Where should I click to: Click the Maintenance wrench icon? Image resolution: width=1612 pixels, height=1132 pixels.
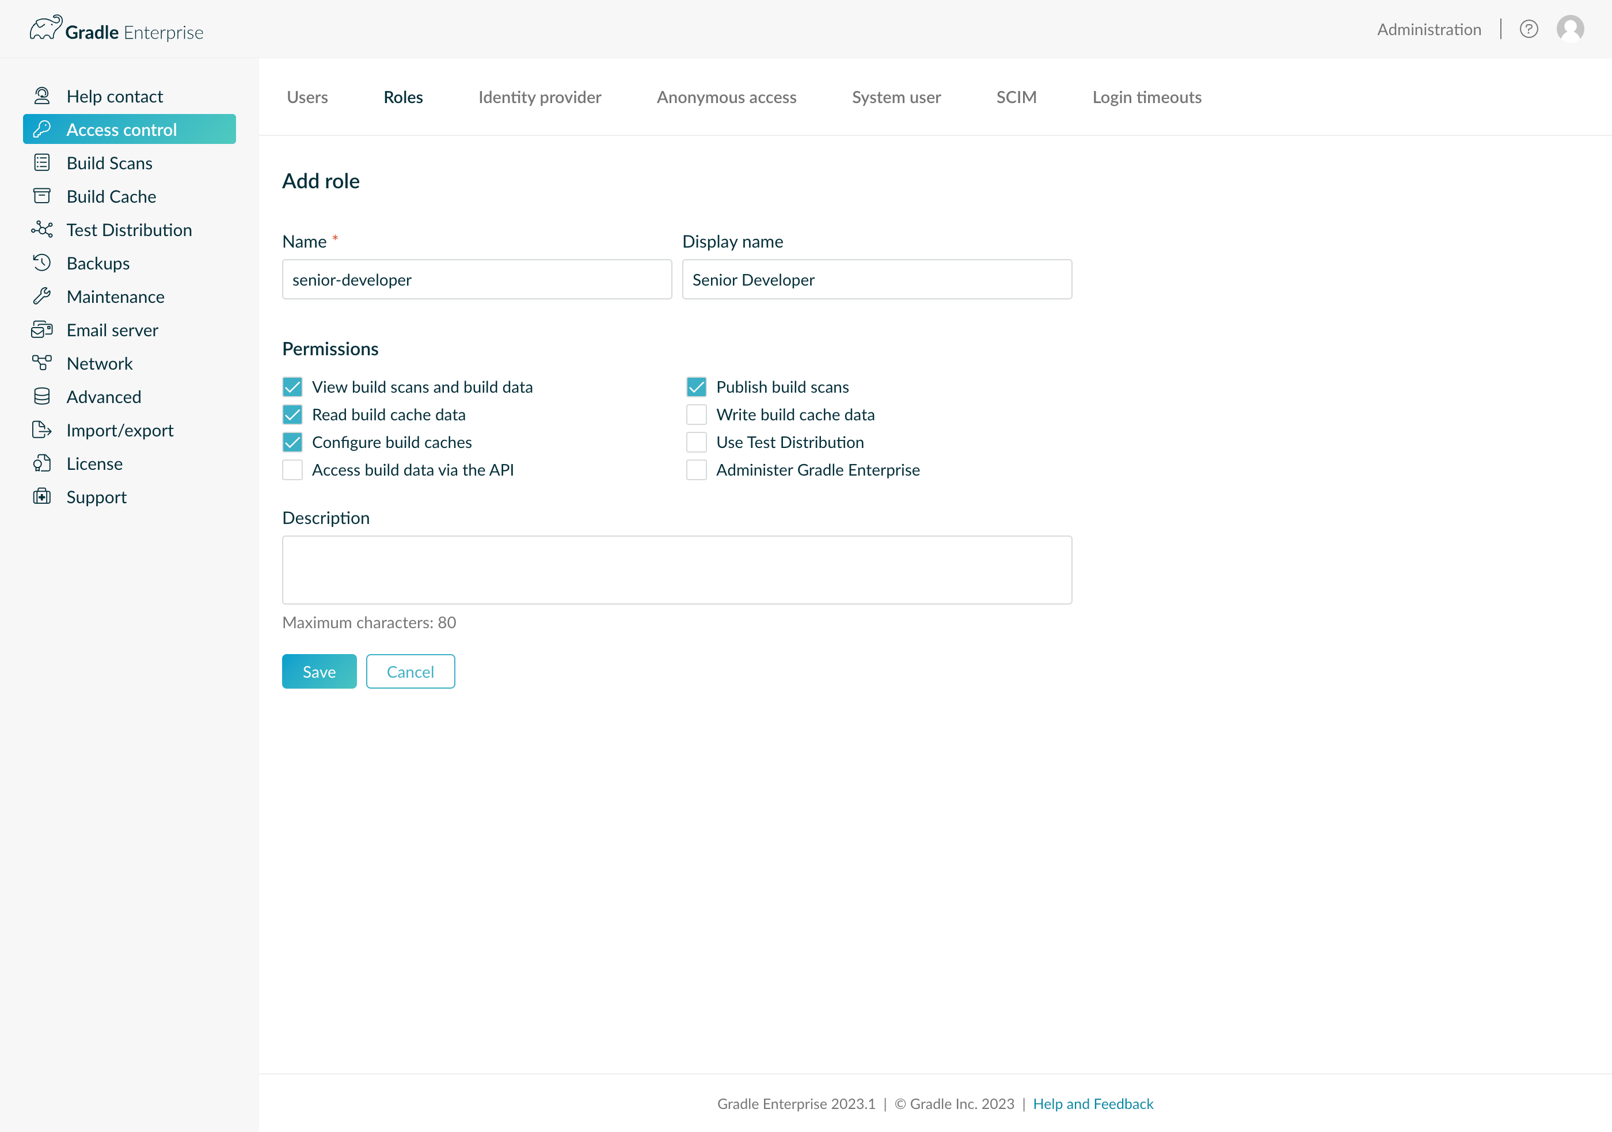tap(42, 297)
